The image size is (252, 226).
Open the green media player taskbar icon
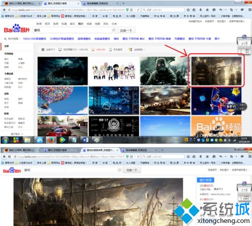pos(62,140)
